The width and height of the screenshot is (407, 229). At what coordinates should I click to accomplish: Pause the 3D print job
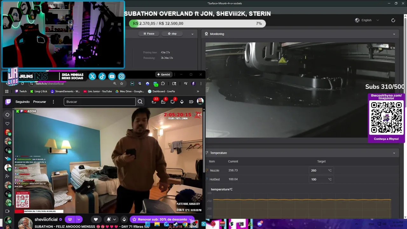(x=149, y=34)
